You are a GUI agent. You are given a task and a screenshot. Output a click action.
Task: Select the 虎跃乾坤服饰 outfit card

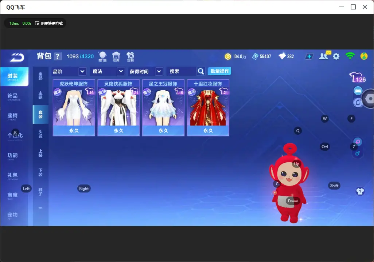(x=74, y=108)
